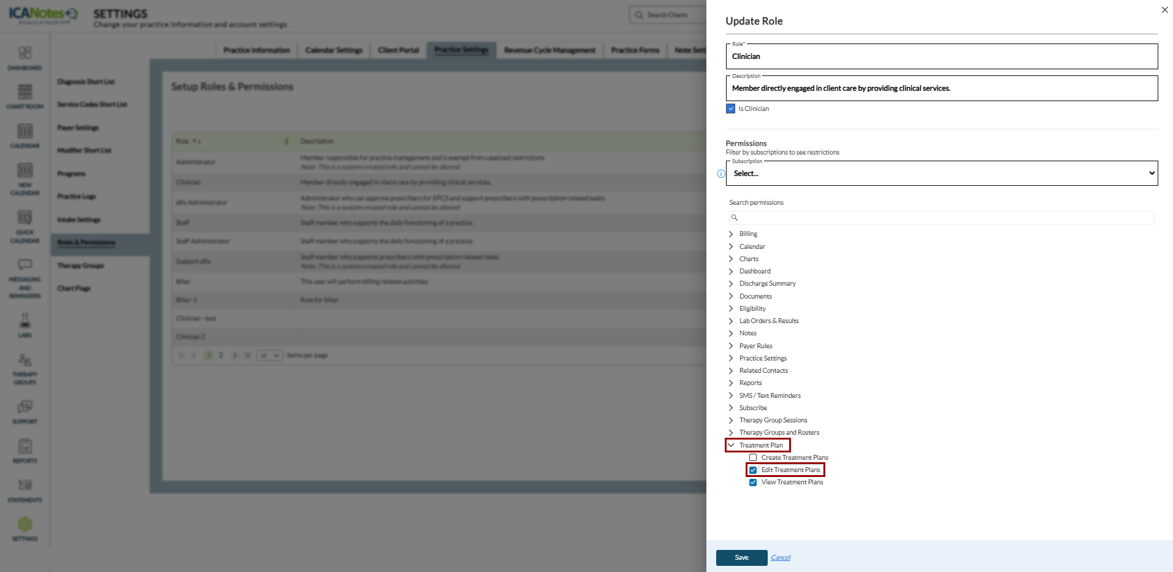Screen dimensions: 1173x572
Task: Enable the Create Treatment Plans checkbox
Action: [x=753, y=458]
